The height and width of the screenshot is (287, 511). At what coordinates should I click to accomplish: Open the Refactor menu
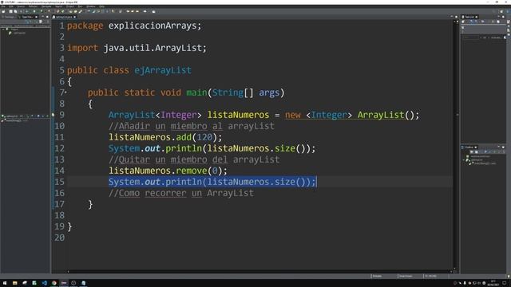[33, 6]
